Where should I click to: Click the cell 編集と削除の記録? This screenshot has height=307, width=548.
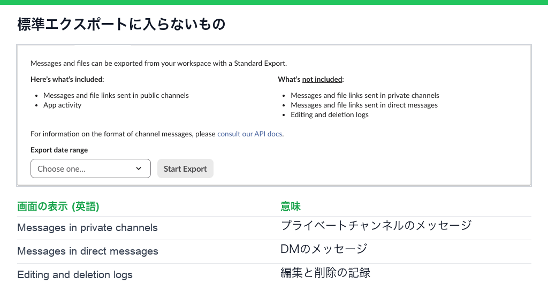pos(325,272)
